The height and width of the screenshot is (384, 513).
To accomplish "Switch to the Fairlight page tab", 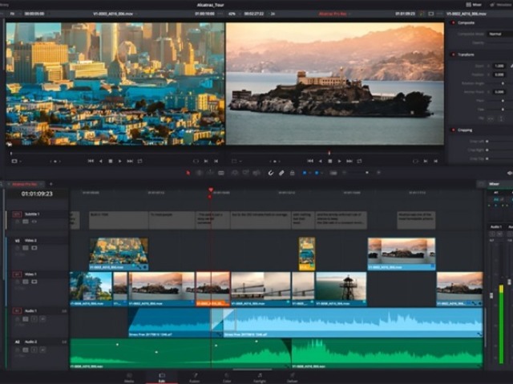I will point(260,378).
